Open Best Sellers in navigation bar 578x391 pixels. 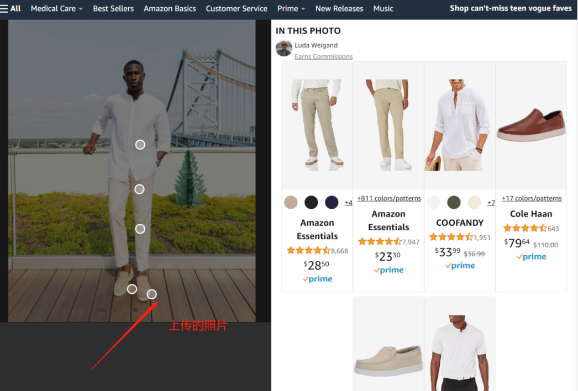pyautogui.click(x=113, y=8)
